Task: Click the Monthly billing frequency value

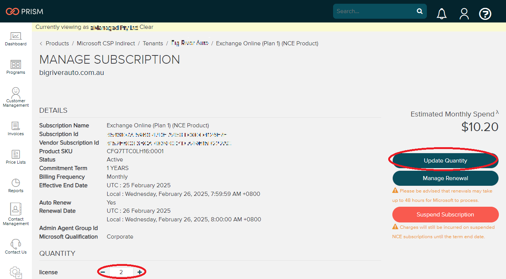Action: click(x=117, y=177)
